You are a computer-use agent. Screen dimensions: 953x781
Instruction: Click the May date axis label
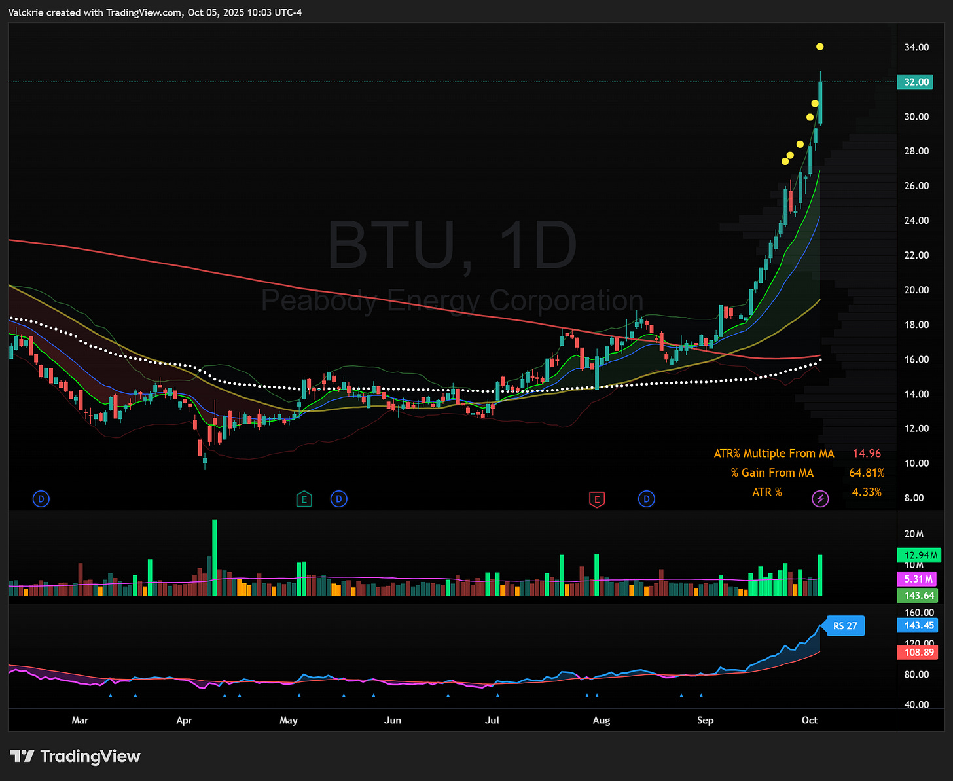(289, 720)
